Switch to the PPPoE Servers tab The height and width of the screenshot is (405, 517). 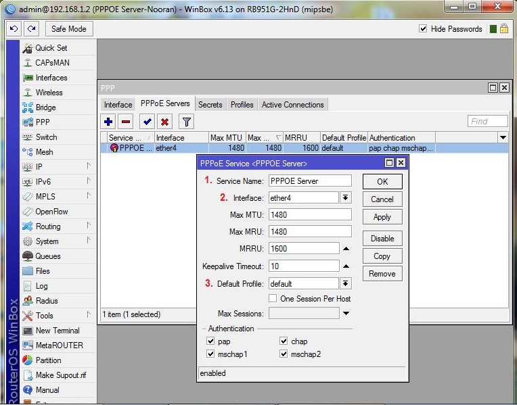click(x=165, y=103)
